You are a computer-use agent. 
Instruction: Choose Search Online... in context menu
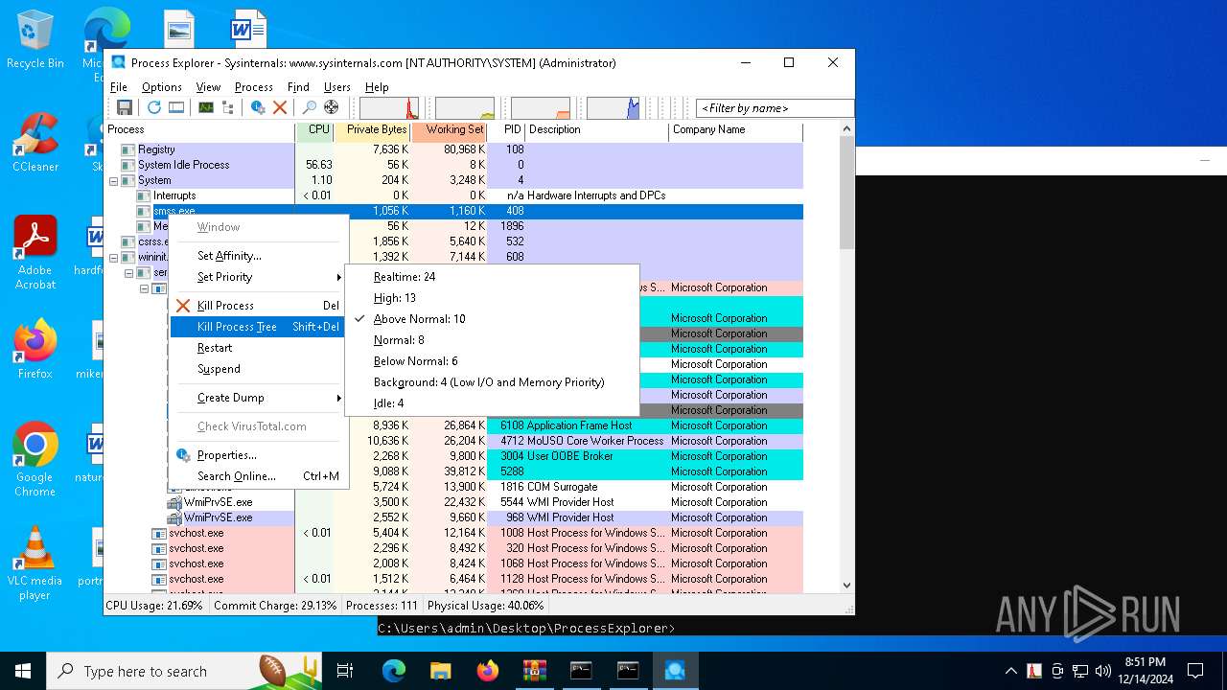click(258, 476)
